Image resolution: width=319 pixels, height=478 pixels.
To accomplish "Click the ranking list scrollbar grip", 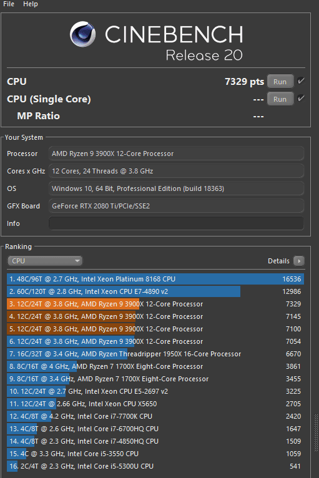I will point(317,432).
